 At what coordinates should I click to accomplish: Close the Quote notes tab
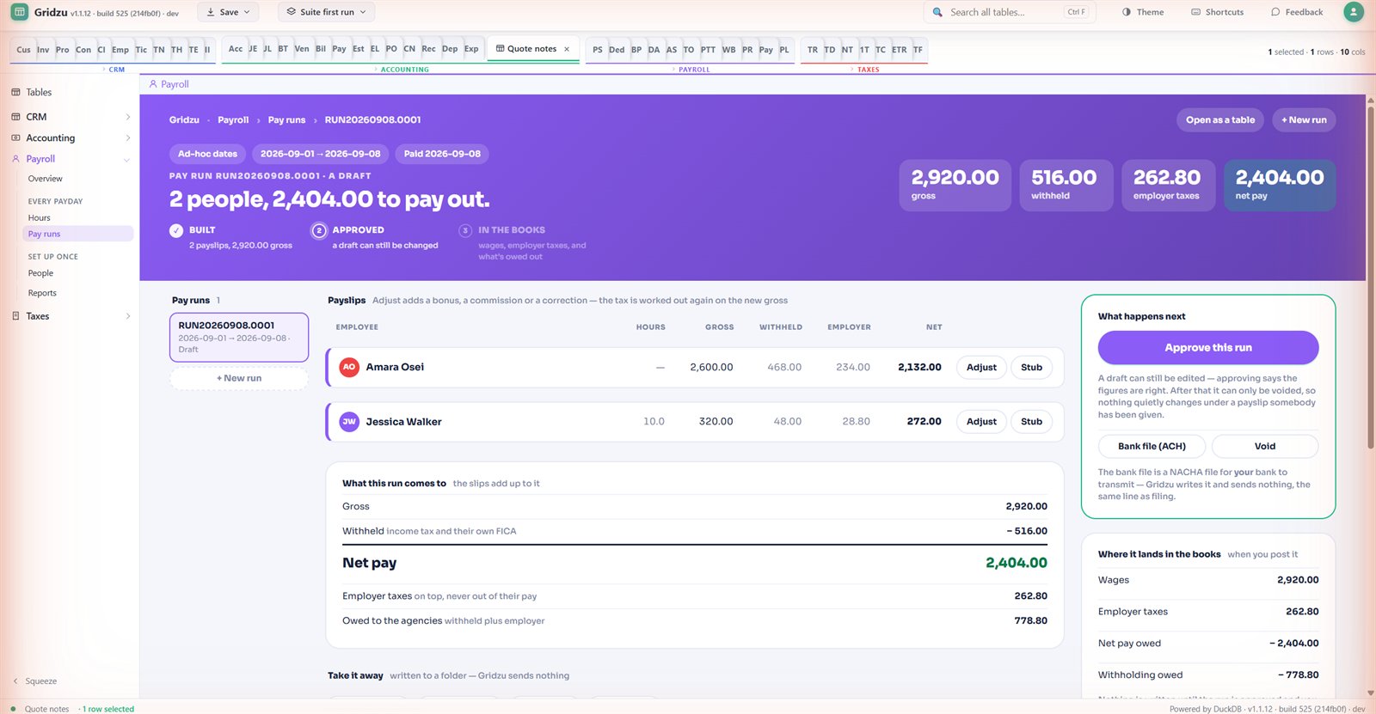(567, 49)
